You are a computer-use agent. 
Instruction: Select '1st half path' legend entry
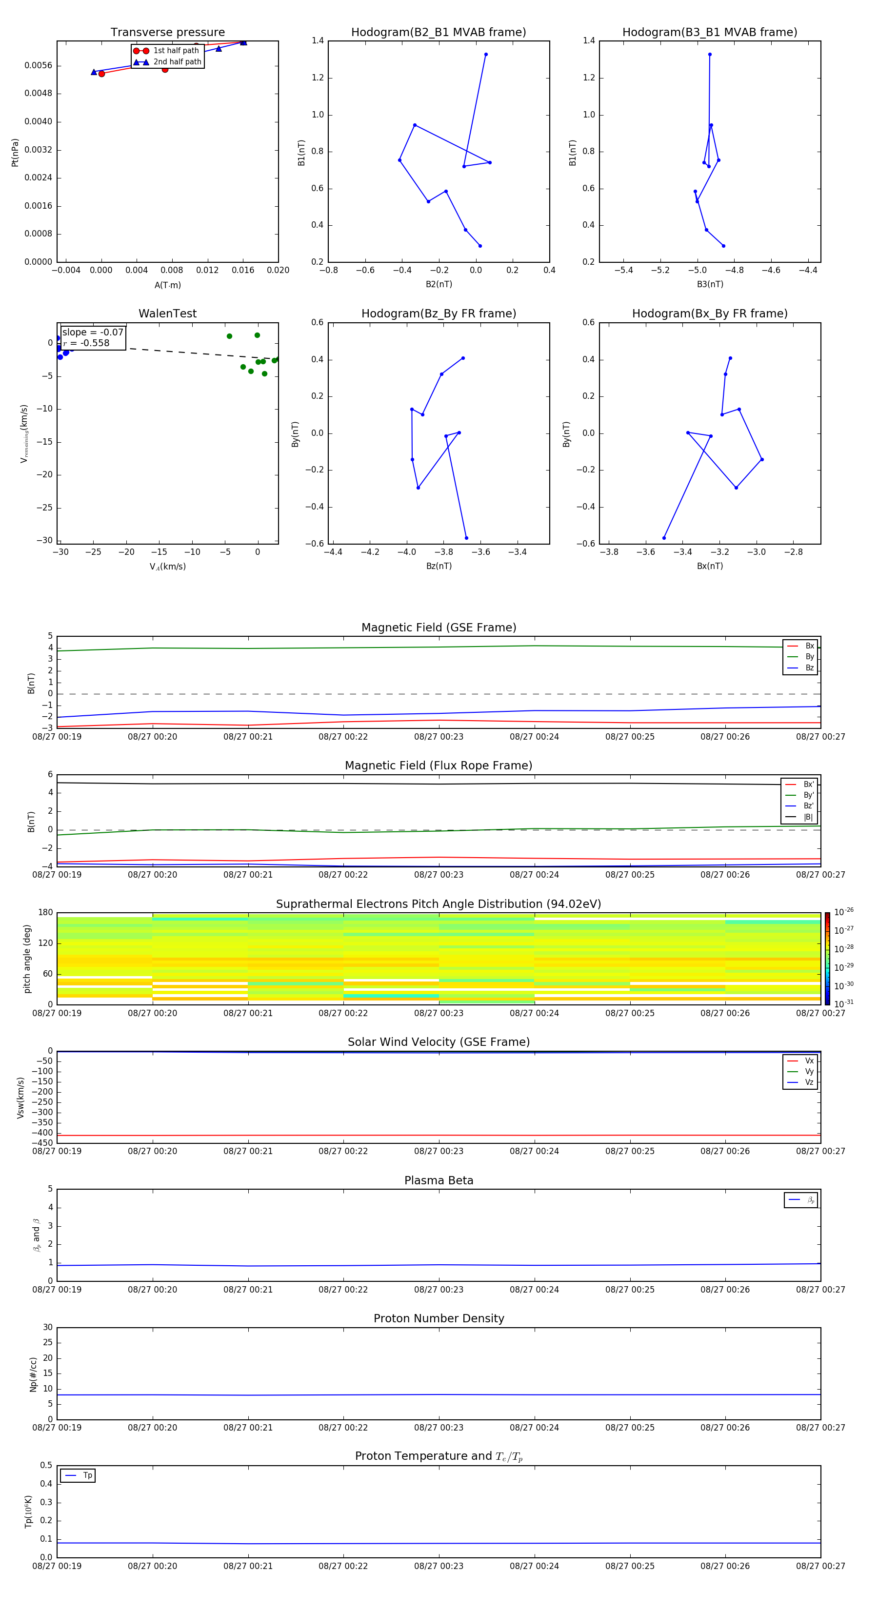coord(167,51)
